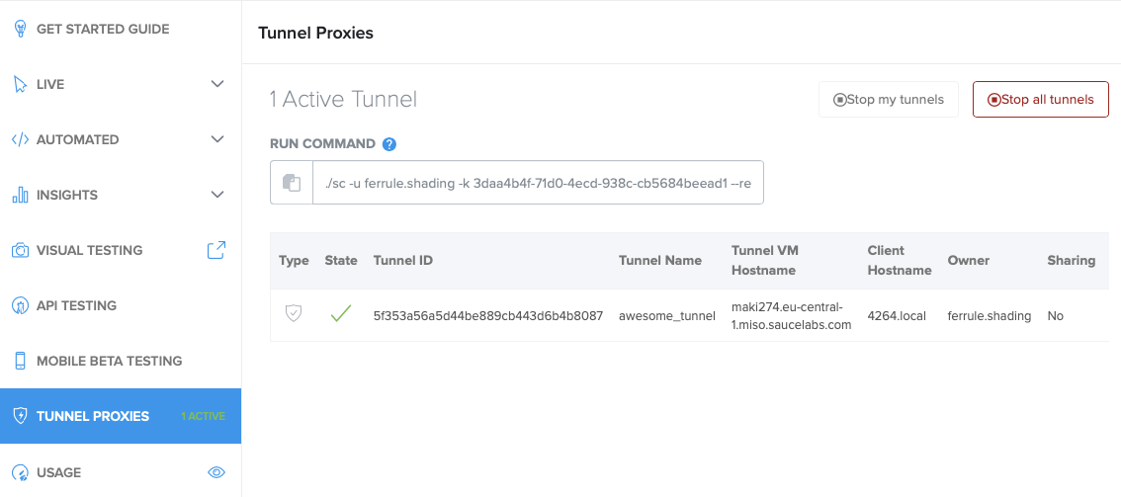Toggle the Usage eye visibility icon
This screenshot has width=1121, height=497.
pyautogui.click(x=216, y=472)
